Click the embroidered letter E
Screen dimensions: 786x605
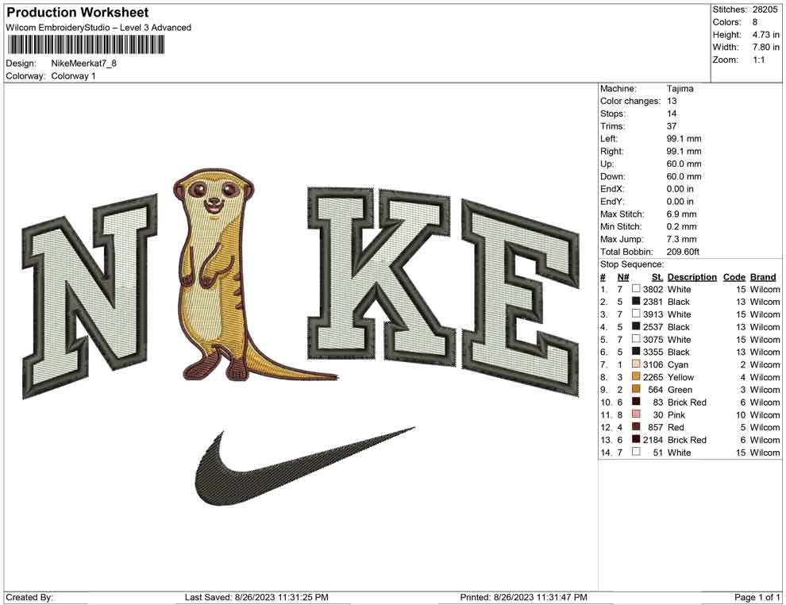(x=520, y=299)
